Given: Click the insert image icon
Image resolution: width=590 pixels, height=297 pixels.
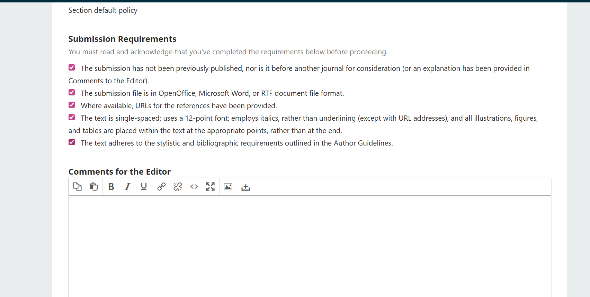Looking at the screenshot, I should pyautogui.click(x=228, y=187).
